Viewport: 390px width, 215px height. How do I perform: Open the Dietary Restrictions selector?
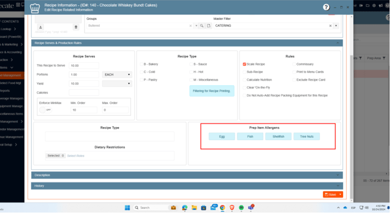click(110, 156)
